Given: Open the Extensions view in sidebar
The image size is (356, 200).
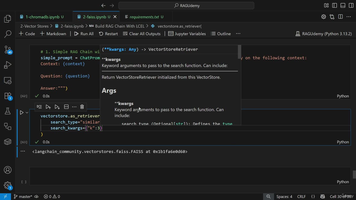Looking at the screenshot, I should pos(8,96).
